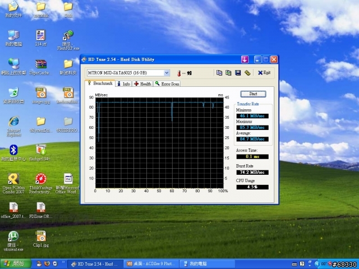Select the 新資料夾 folder on the desktop

pyautogui.click(x=68, y=67)
